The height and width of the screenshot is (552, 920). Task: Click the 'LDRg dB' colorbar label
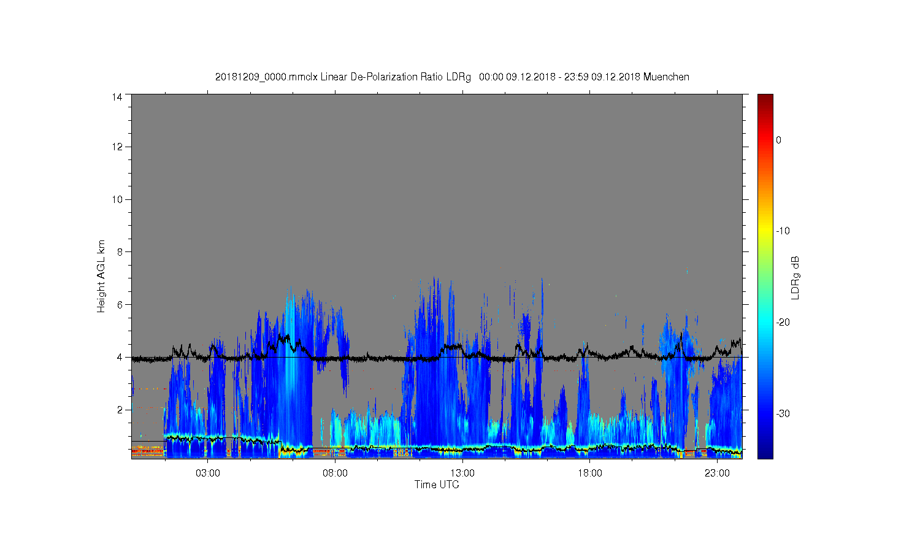click(x=795, y=277)
